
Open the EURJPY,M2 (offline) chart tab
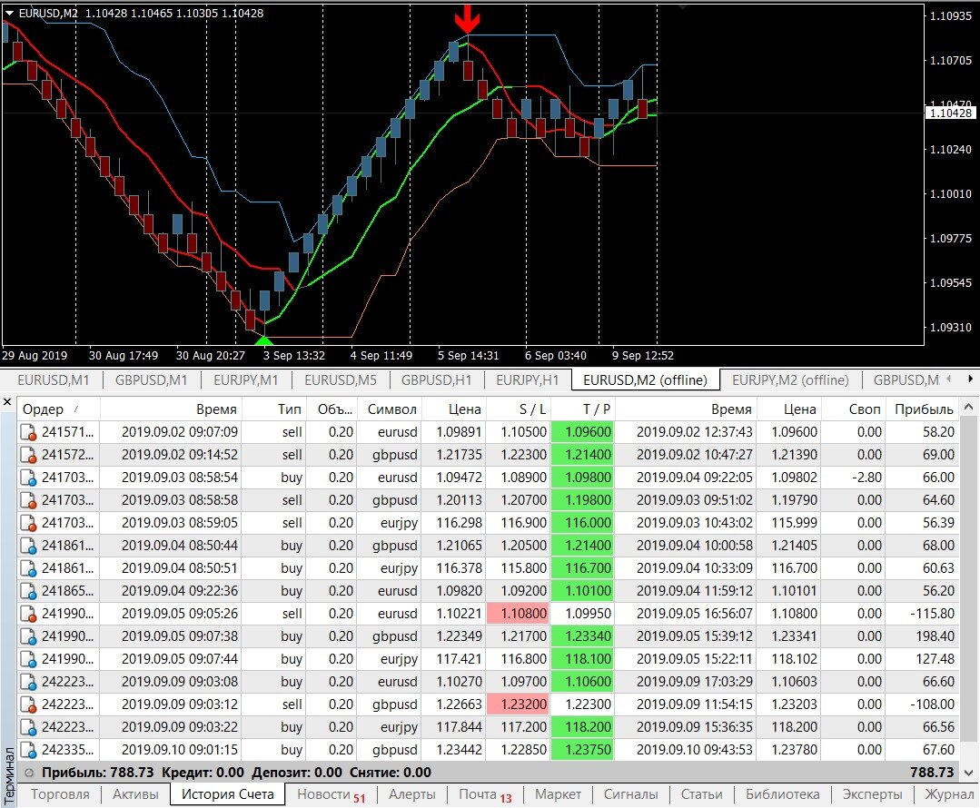(790, 379)
